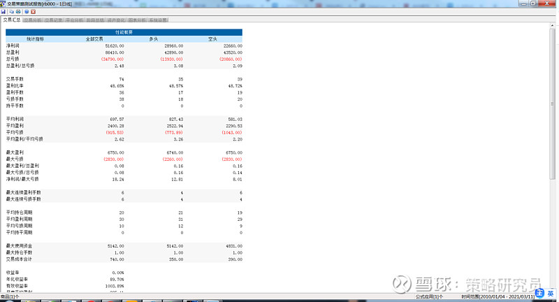Open help via the blue question icon
The height and width of the screenshot is (302, 559).
(x=27, y=12)
